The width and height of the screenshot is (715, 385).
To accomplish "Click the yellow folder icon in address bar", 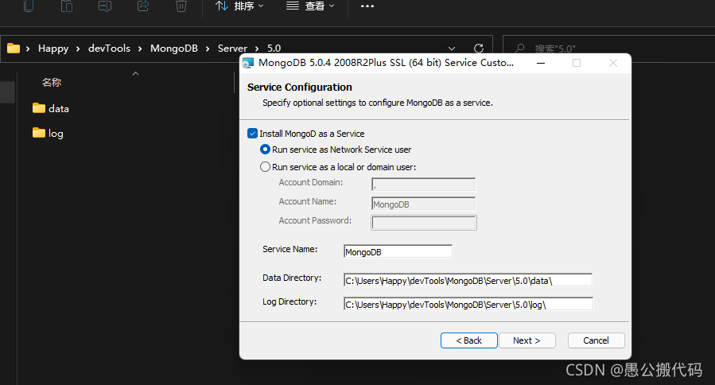I will pyautogui.click(x=14, y=48).
